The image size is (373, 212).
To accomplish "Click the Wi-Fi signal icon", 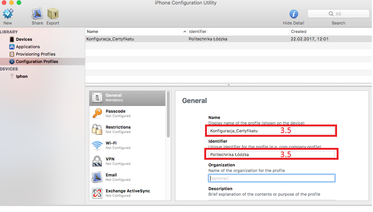I will point(97,145).
